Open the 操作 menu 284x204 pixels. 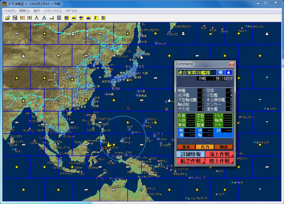tap(37, 11)
